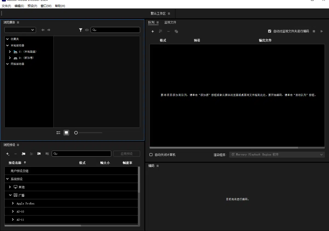Open the 队列 panel menu icon

(x=158, y=22)
